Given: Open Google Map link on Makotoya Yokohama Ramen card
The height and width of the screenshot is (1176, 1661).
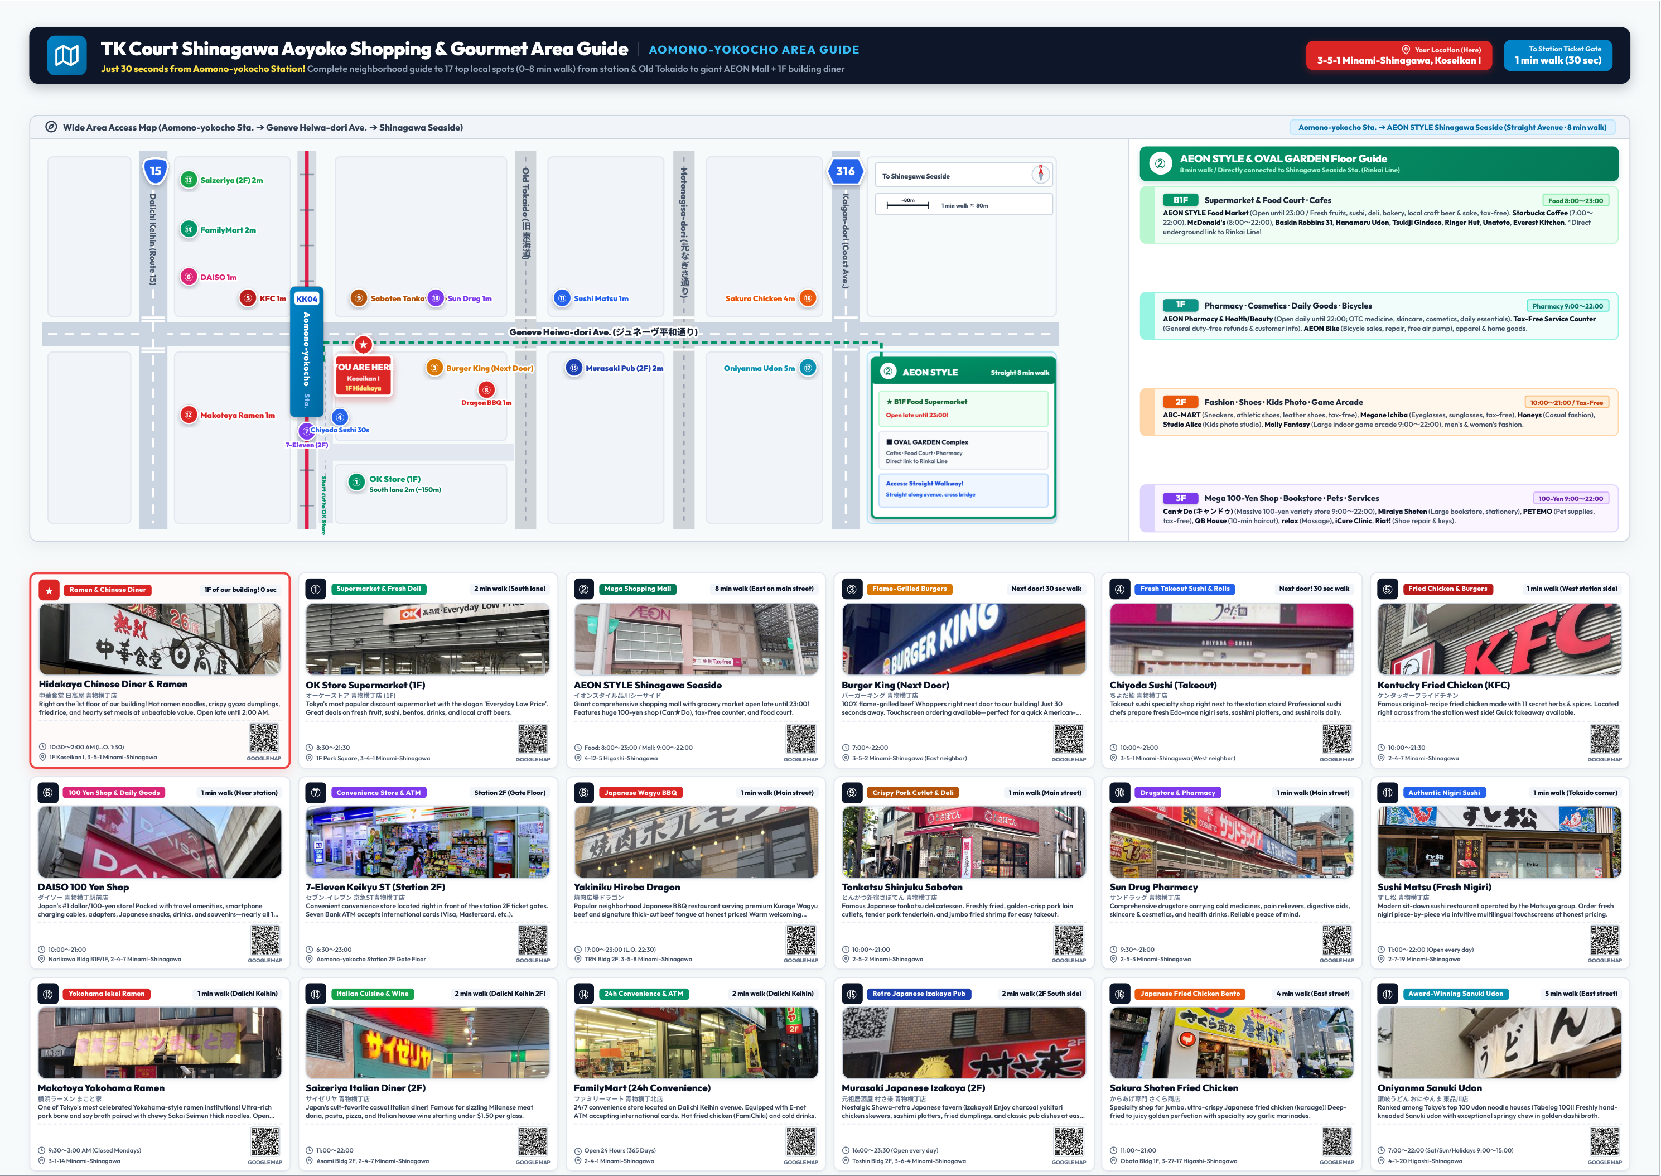Looking at the screenshot, I should click(x=264, y=1162).
